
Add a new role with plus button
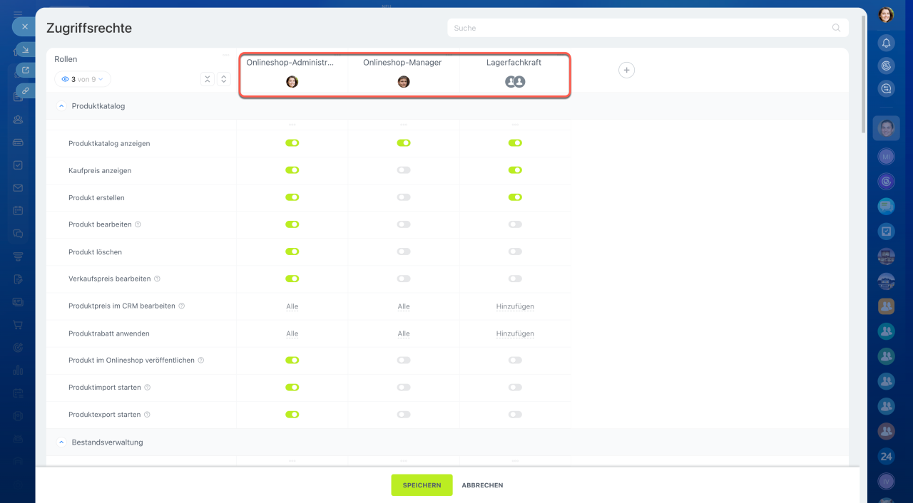pyautogui.click(x=626, y=70)
